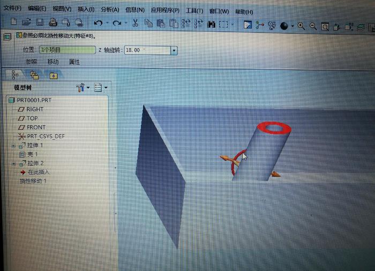Toggle the spin center display
Screen dimensions: 375x271
point(259,25)
